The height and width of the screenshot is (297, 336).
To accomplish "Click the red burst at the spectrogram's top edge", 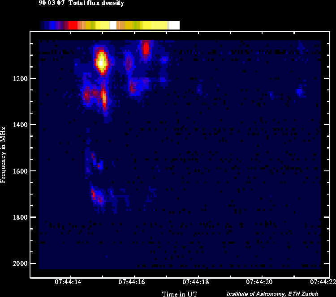I will coord(146,48).
